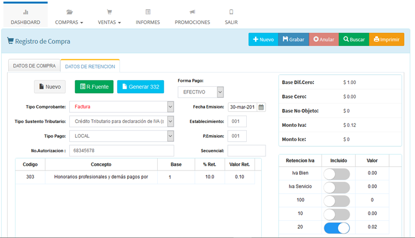
Task: Click the Dashboard bar chart icon
Action: tap(25, 12)
